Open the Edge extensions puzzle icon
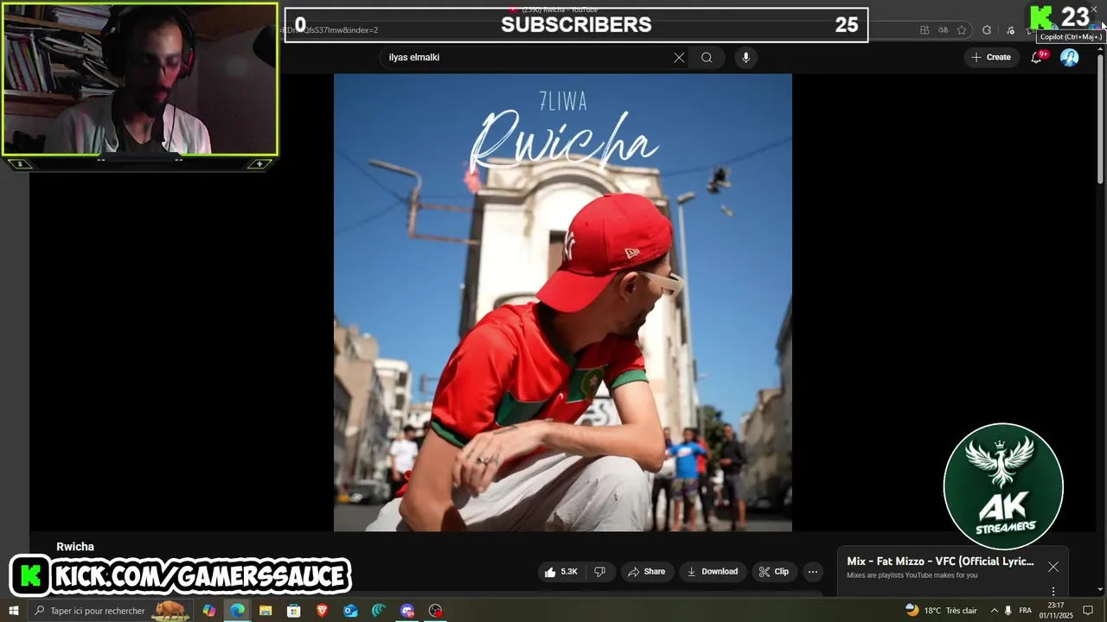The width and height of the screenshot is (1107, 622). coord(987,30)
